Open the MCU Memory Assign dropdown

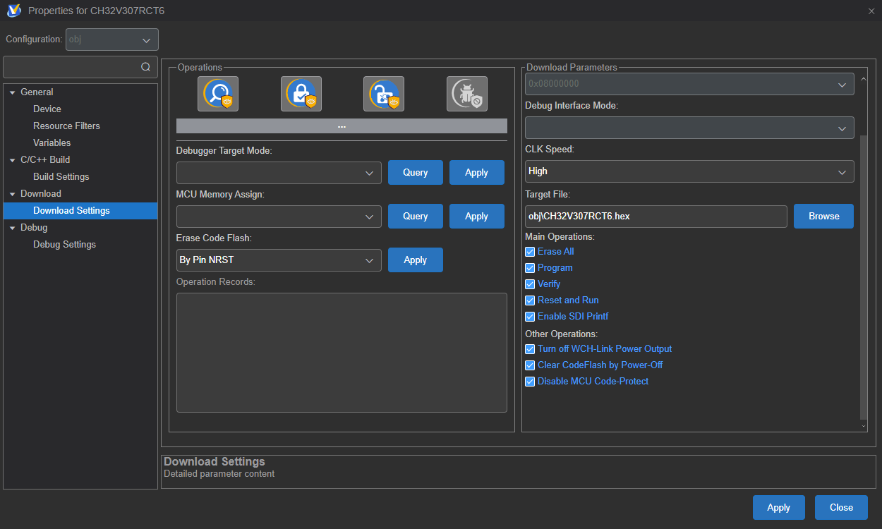point(279,217)
